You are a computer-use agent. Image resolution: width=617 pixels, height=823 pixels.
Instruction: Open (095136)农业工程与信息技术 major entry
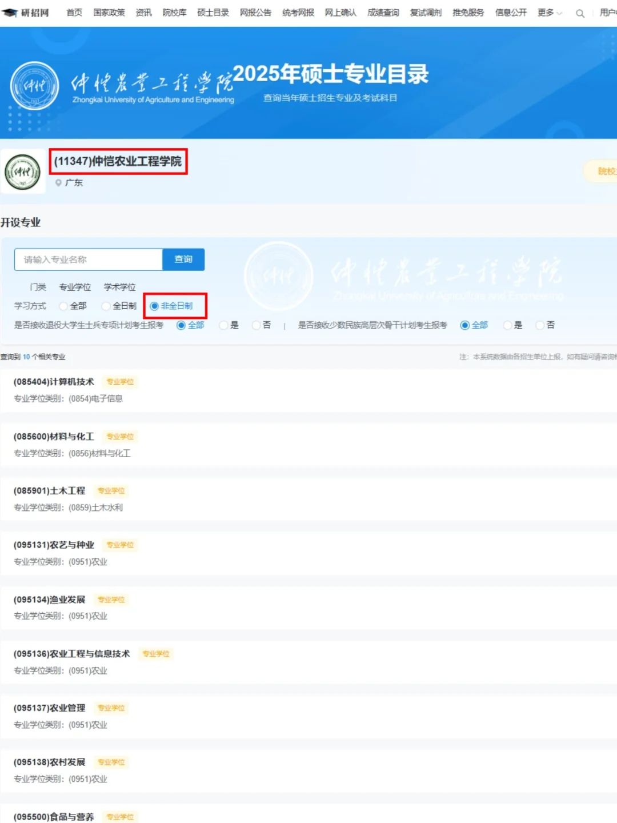72,653
